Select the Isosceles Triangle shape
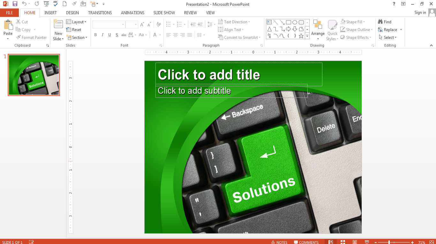This screenshot has width=436, height=244. [269, 29]
